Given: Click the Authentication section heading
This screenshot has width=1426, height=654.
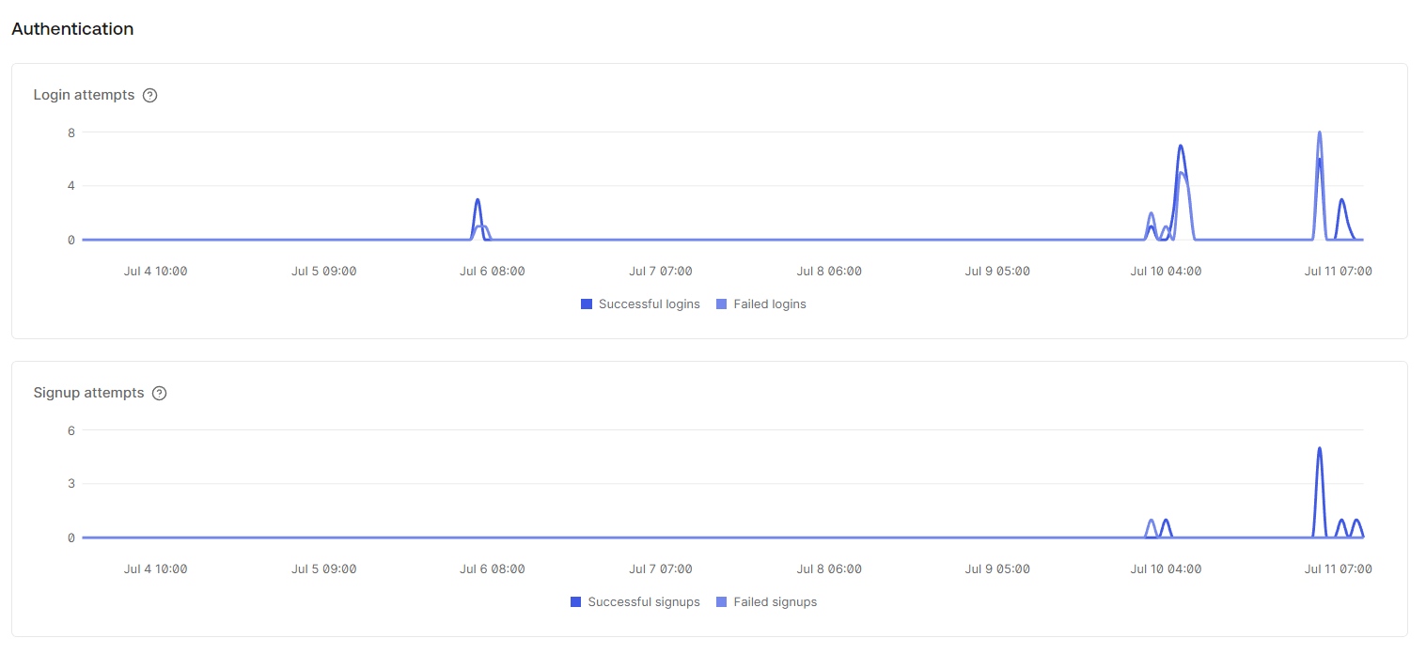Looking at the screenshot, I should coord(72,29).
